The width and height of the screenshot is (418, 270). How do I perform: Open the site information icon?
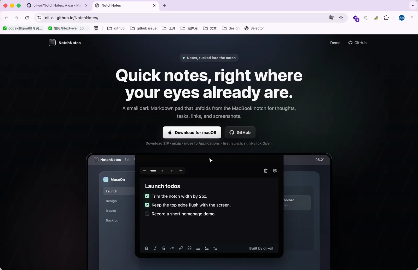(x=39, y=18)
